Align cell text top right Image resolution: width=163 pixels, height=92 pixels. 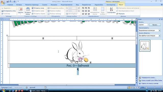point(89,8)
